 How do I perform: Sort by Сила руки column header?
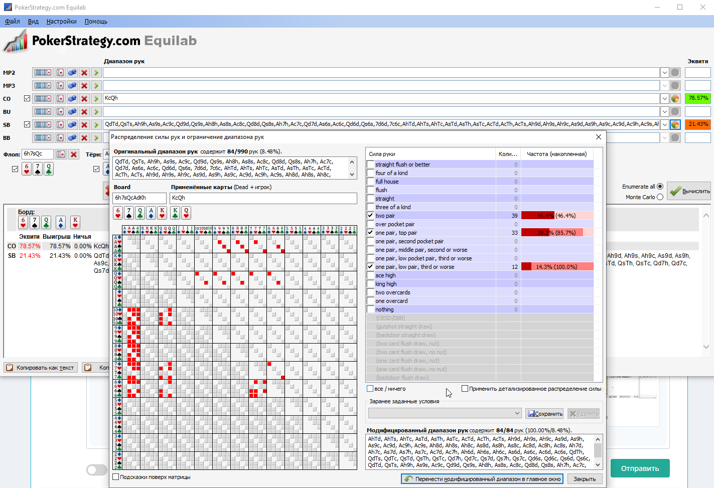[431, 154]
